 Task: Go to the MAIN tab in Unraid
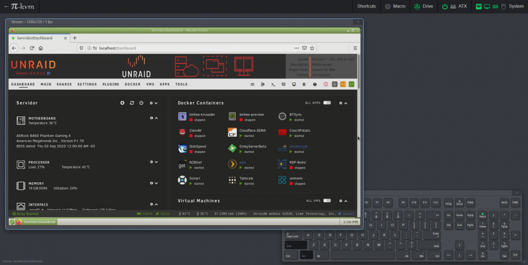[x=46, y=84]
